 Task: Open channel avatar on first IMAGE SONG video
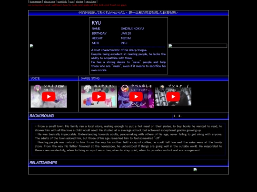[x=88, y=88]
